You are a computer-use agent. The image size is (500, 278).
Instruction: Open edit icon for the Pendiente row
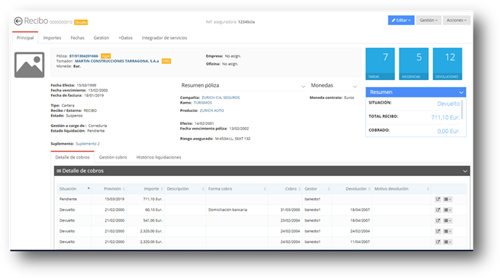(438, 199)
